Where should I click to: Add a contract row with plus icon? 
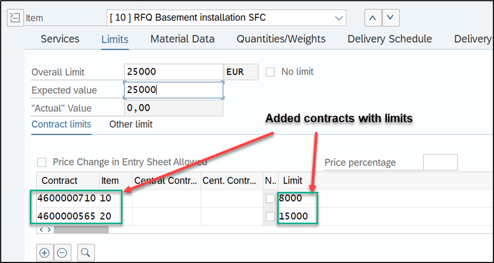click(x=44, y=253)
